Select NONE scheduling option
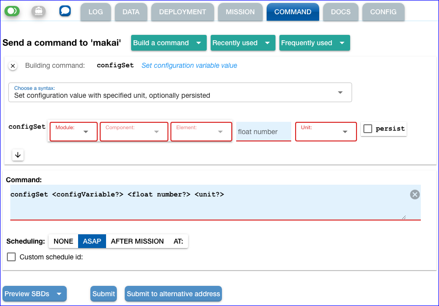 [x=63, y=241]
